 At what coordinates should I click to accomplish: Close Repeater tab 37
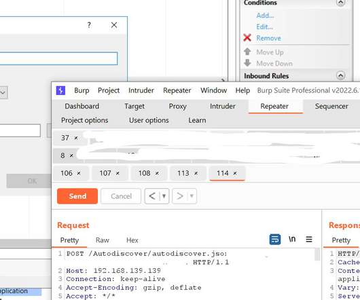click(x=76, y=138)
